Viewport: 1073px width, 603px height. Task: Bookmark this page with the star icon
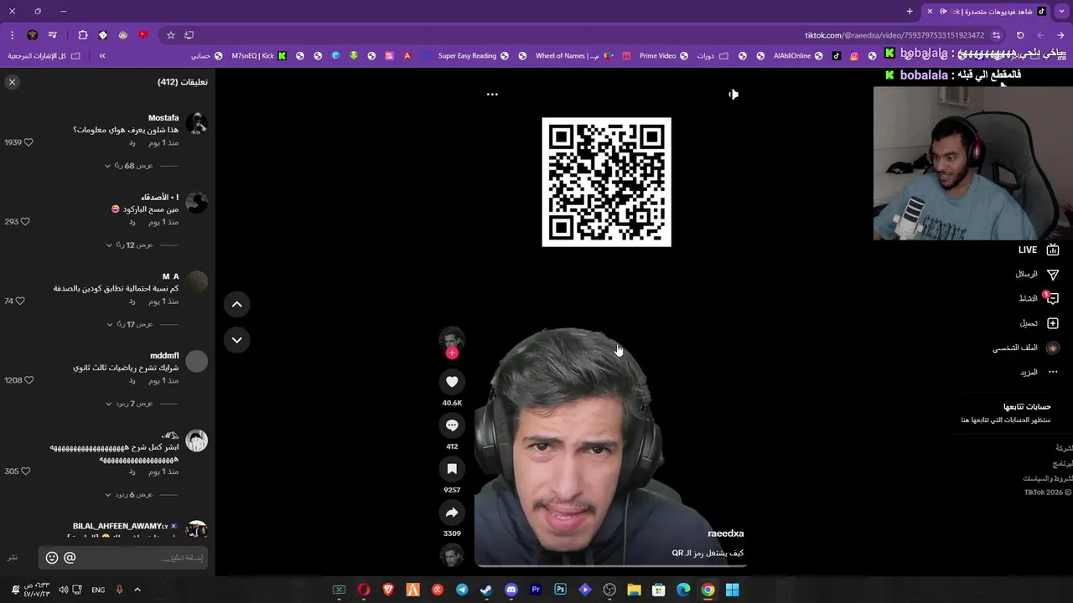(x=171, y=35)
